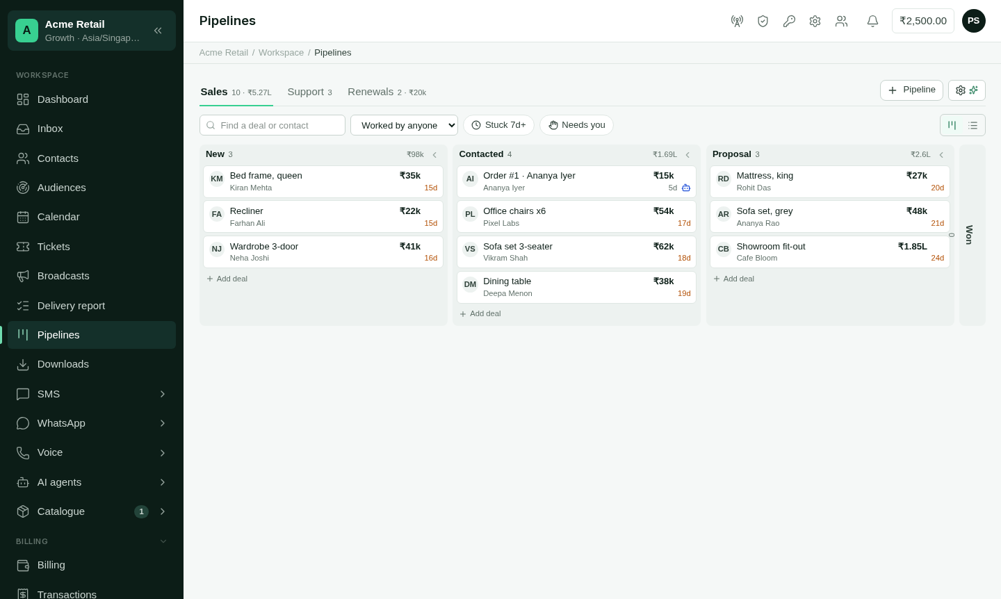Collapse the Billing section
The image size is (1001, 599).
pyautogui.click(x=163, y=541)
